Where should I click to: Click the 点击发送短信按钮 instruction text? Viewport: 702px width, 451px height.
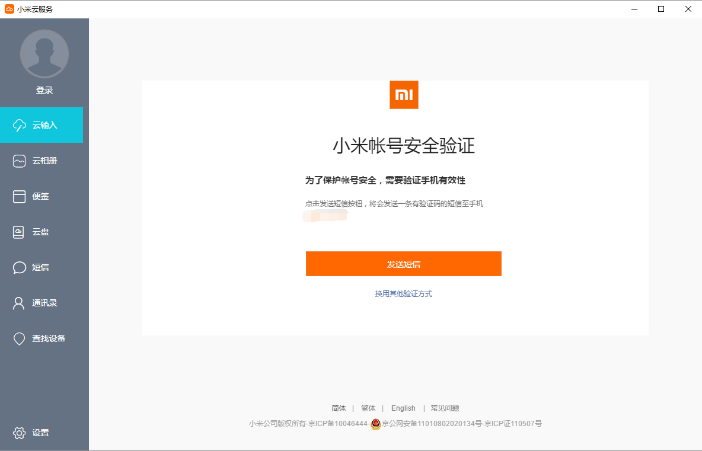(x=394, y=204)
